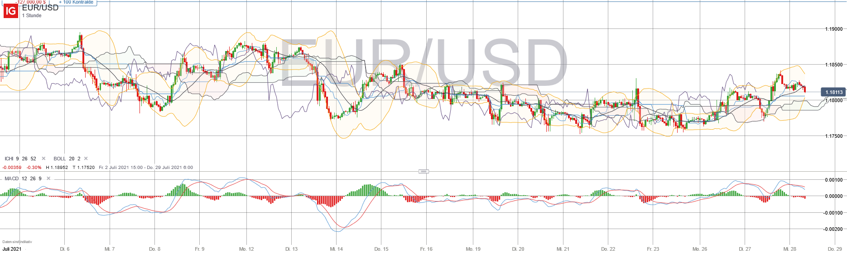The height and width of the screenshot is (253, 847).
Task: Grab the panel divider handle above MACD
Action: (423, 171)
